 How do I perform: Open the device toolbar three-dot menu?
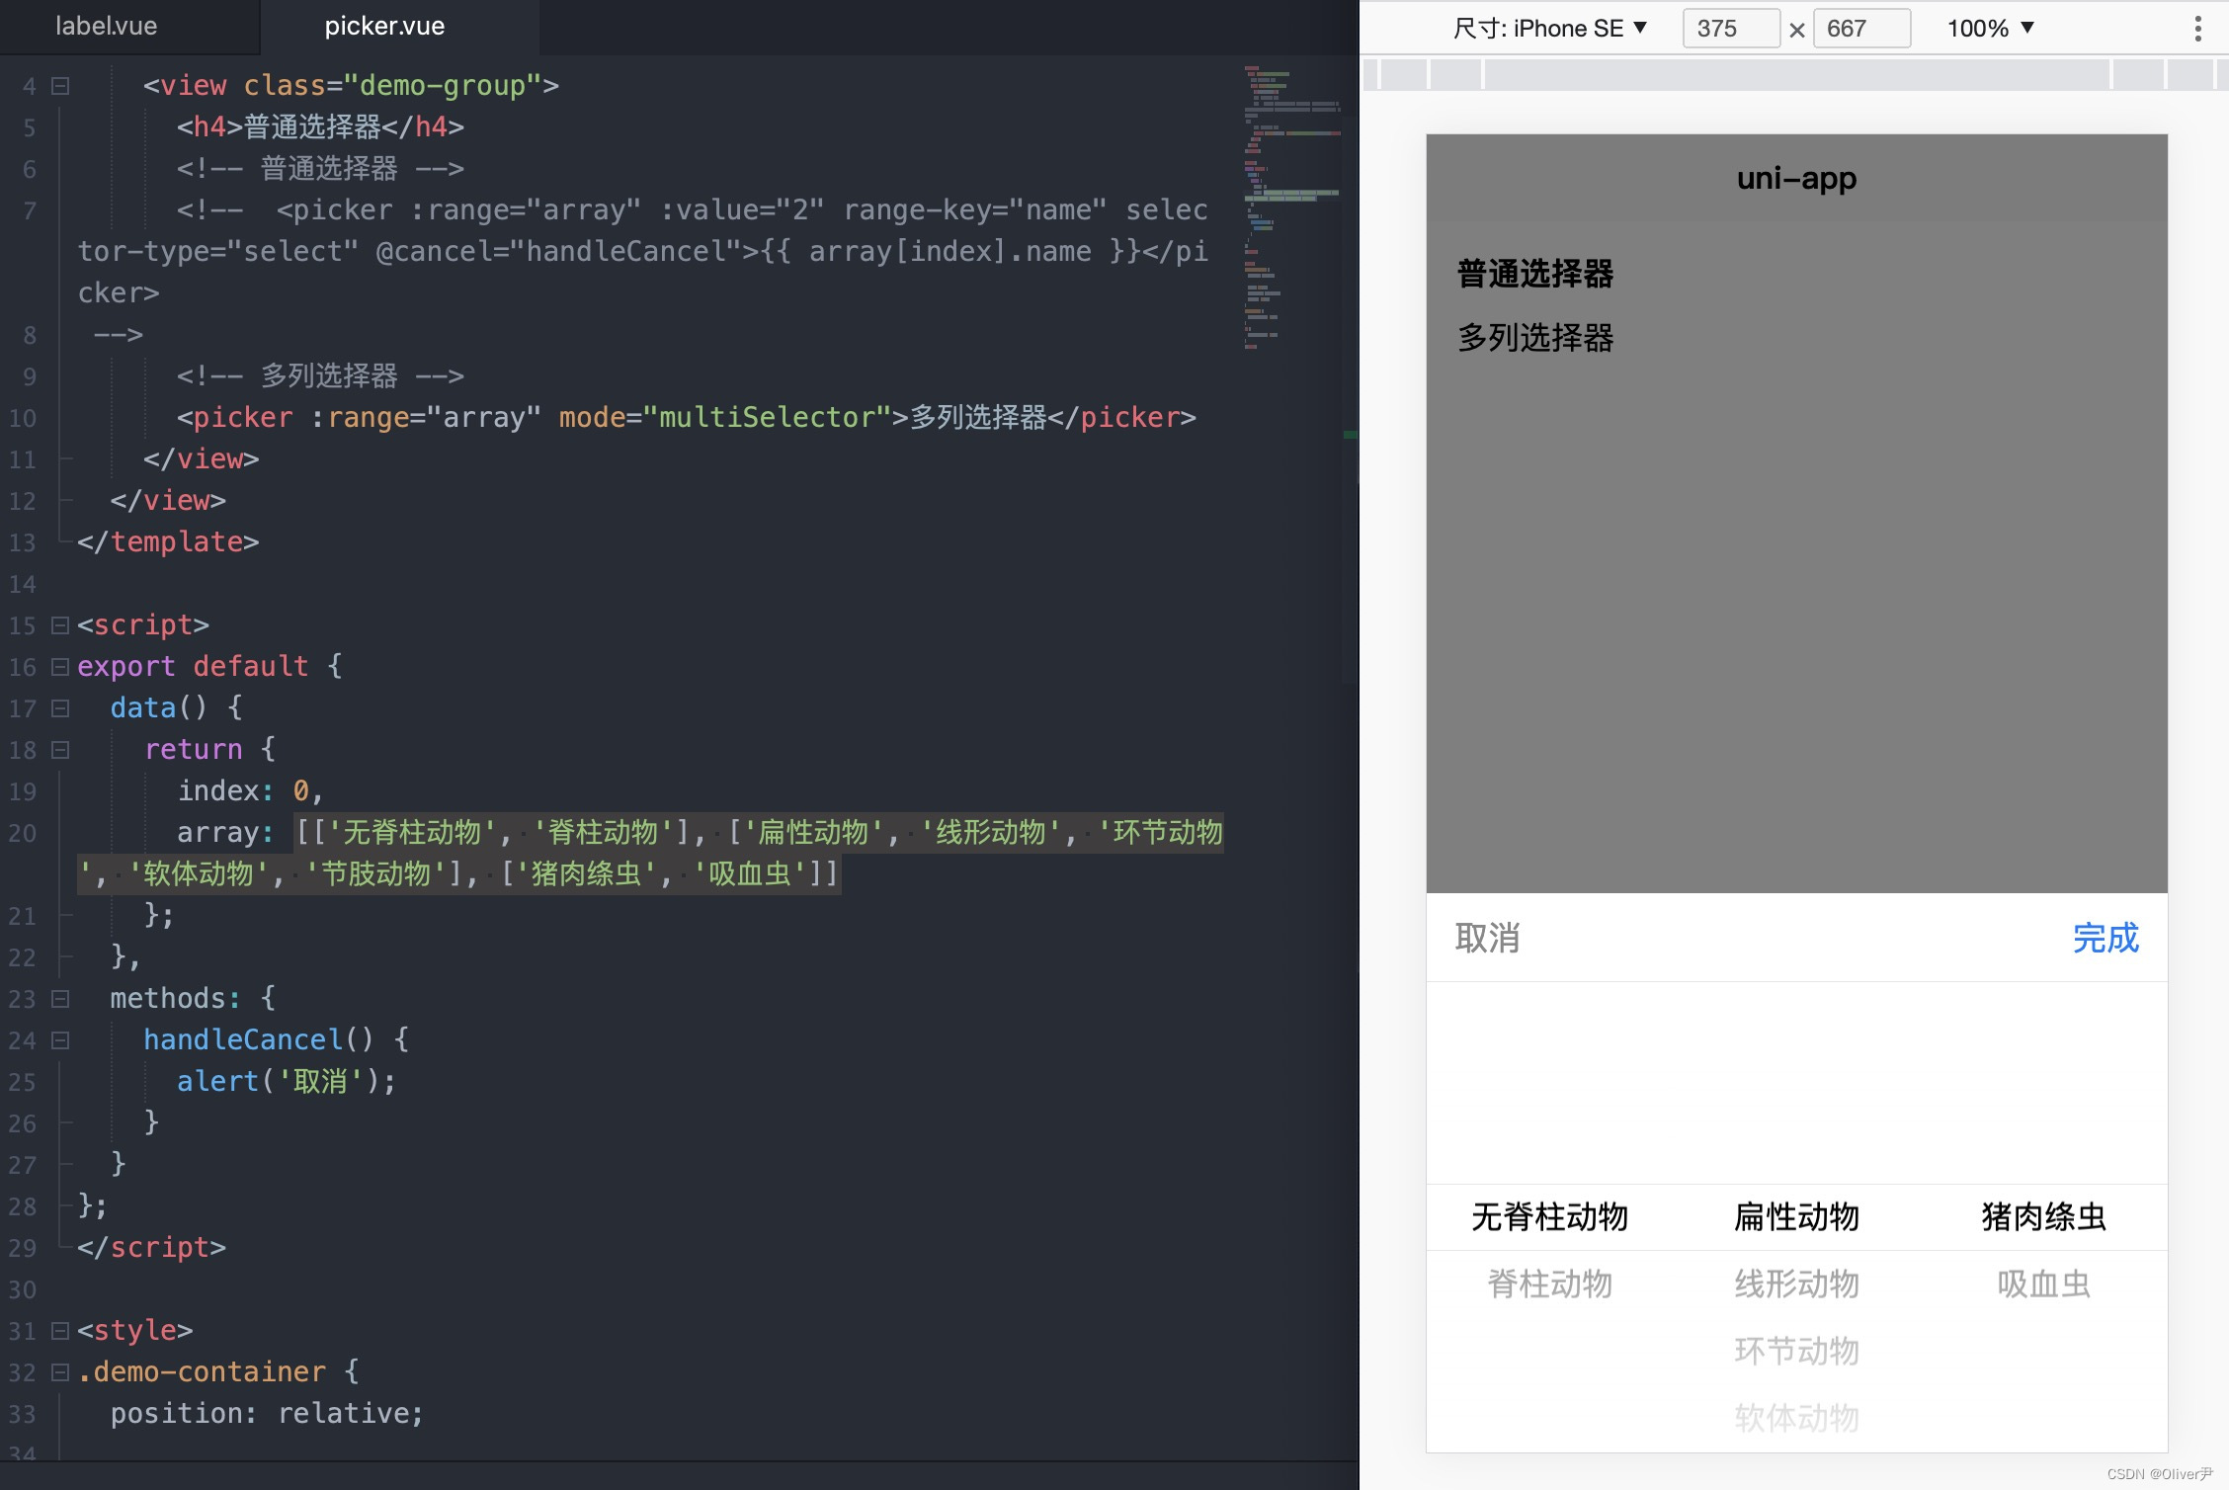click(2197, 29)
